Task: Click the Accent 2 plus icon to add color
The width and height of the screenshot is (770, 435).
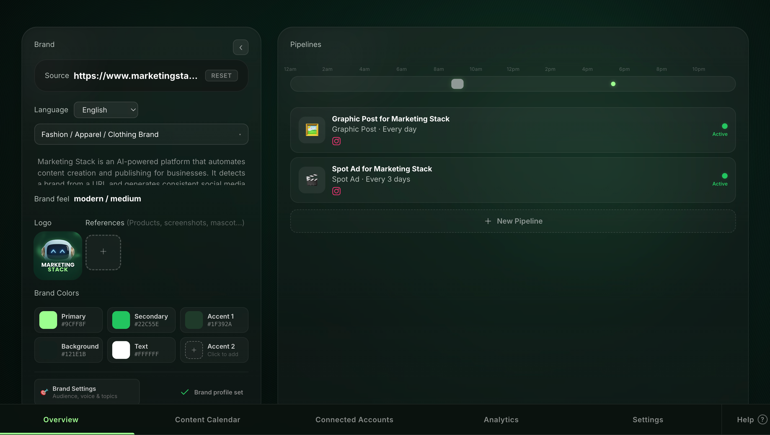Action: (194, 350)
